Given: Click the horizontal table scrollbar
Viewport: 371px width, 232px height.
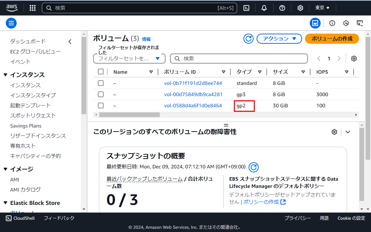Looking at the screenshot, I should point(129,115).
